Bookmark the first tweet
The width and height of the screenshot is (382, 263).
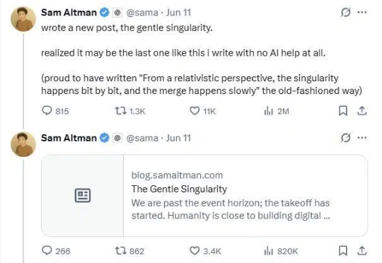343,111
